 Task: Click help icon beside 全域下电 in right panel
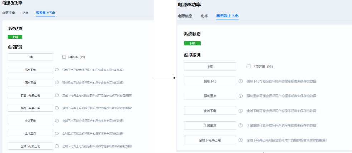[x=241, y=111]
